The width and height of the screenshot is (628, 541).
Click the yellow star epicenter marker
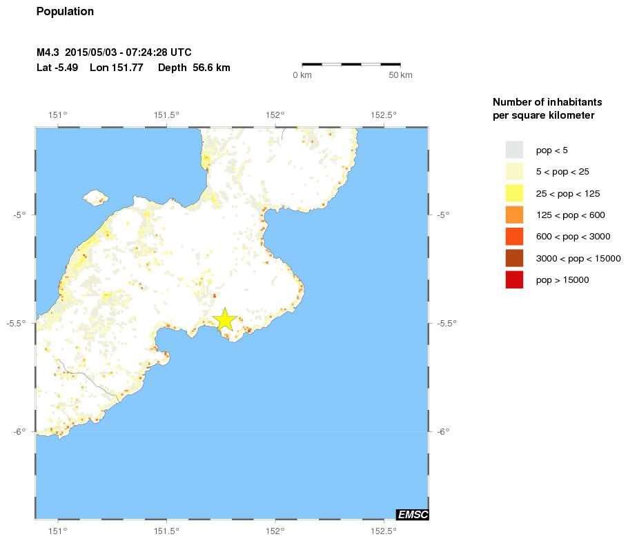225,320
